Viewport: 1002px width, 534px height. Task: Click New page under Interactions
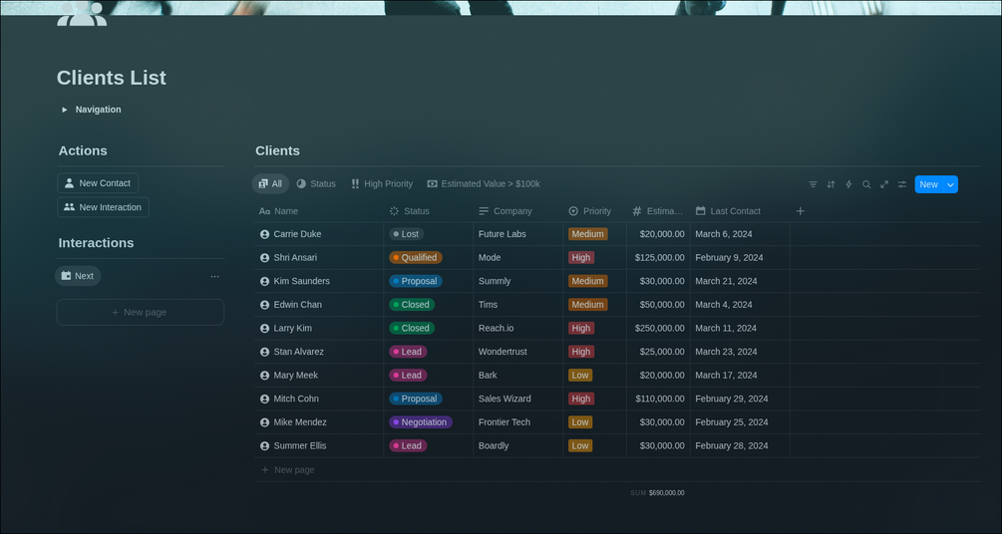click(x=141, y=313)
